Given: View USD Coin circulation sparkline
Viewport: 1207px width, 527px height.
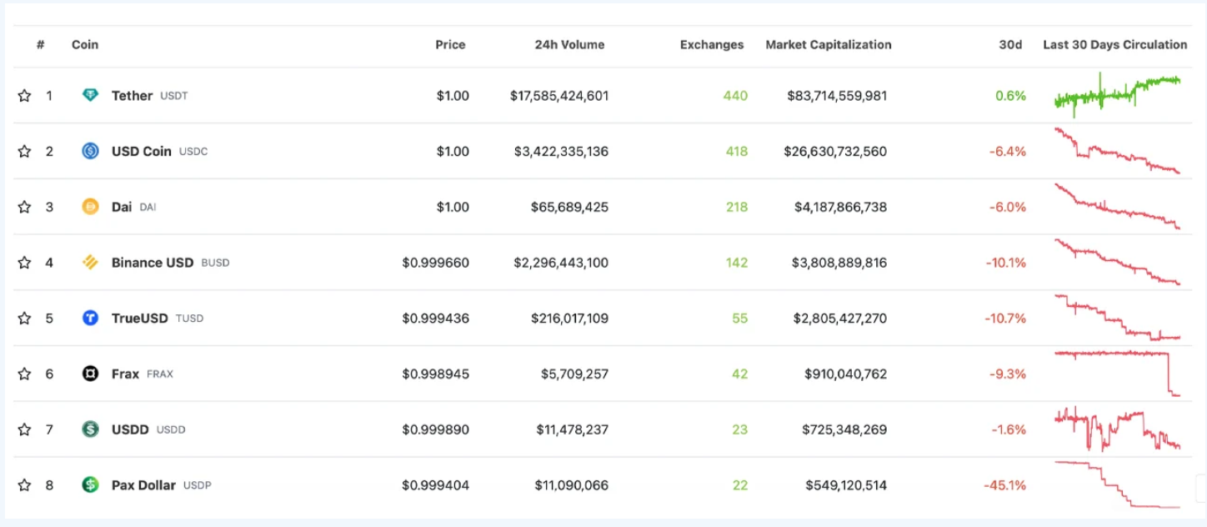Looking at the screenshot, I should click(1118, 151).
